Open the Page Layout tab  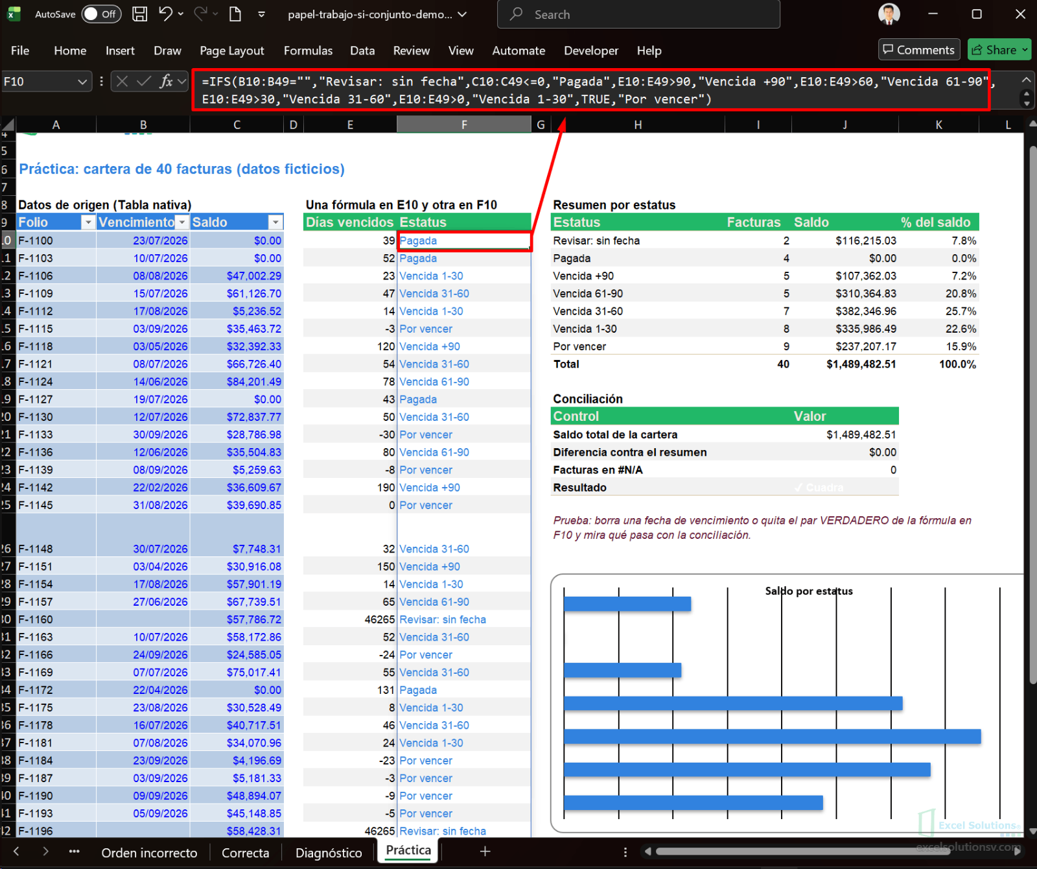point(232,51)
